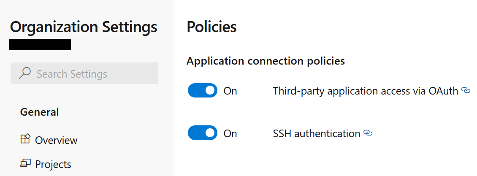Disable third-party OAuth application access toggle

pyautogui.click(x=203, y=90)
